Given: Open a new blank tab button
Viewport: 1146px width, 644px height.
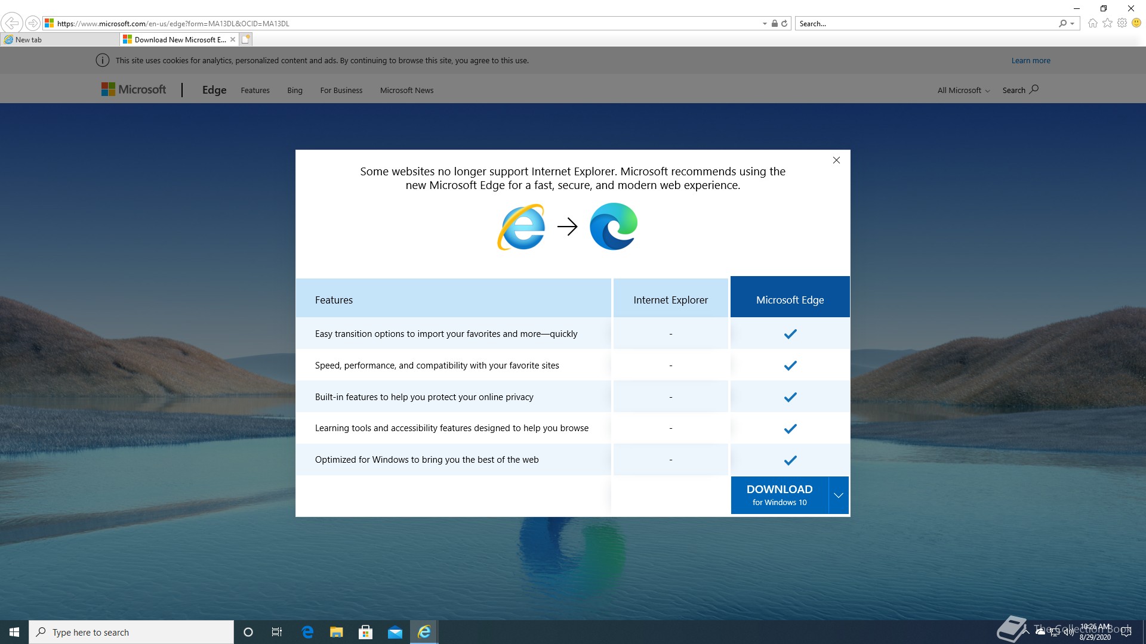Looking at the screenshot, I should tap(246, 40).
